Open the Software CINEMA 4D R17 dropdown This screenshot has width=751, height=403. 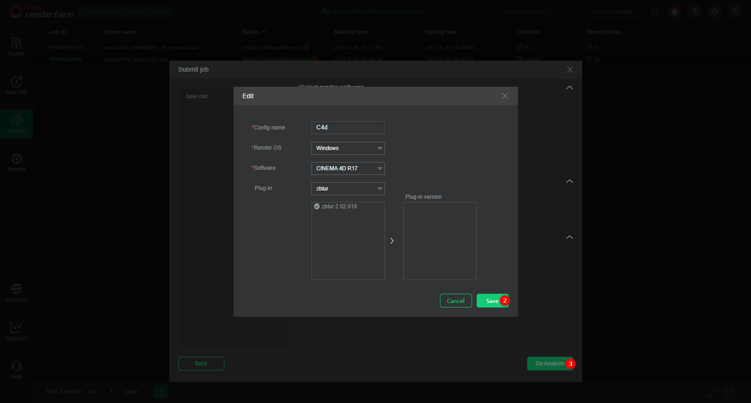pos(348,168)
